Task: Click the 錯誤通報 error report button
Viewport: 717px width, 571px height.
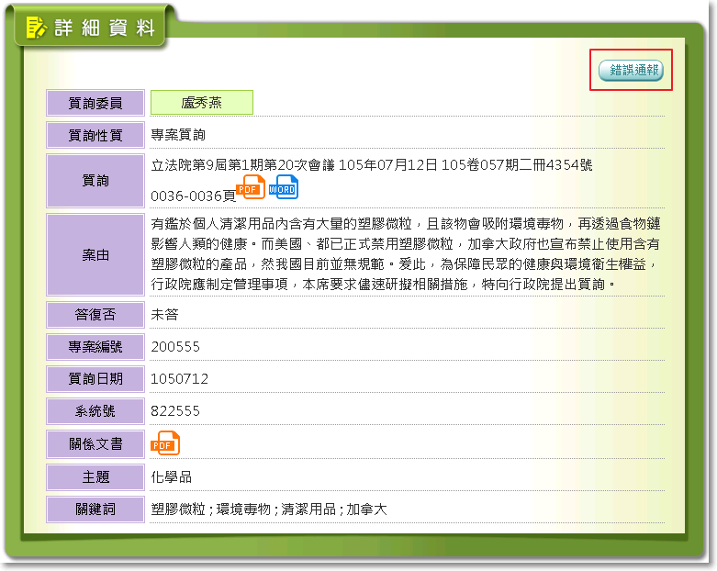Action: [x=630, y=70]
